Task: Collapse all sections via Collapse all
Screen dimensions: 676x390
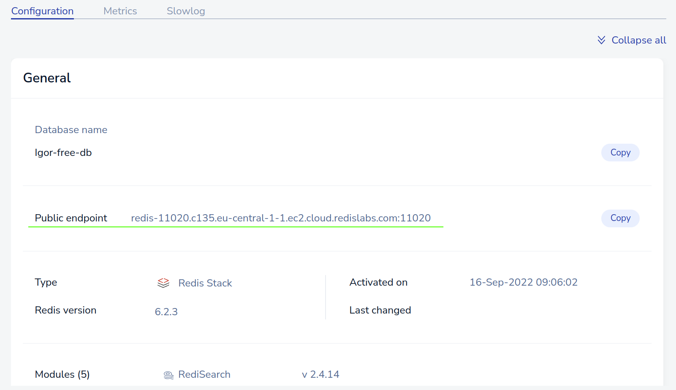Action: click(x=638, y=40)
